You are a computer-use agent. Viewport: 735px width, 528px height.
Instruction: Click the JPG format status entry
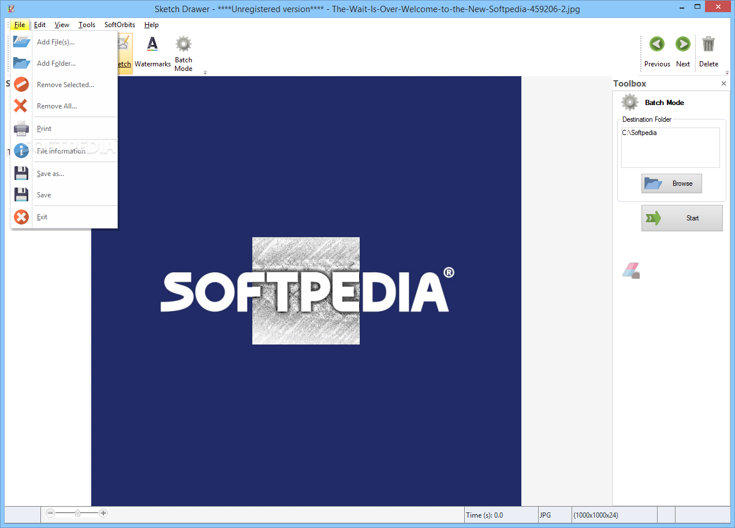[x=545, y=515]
